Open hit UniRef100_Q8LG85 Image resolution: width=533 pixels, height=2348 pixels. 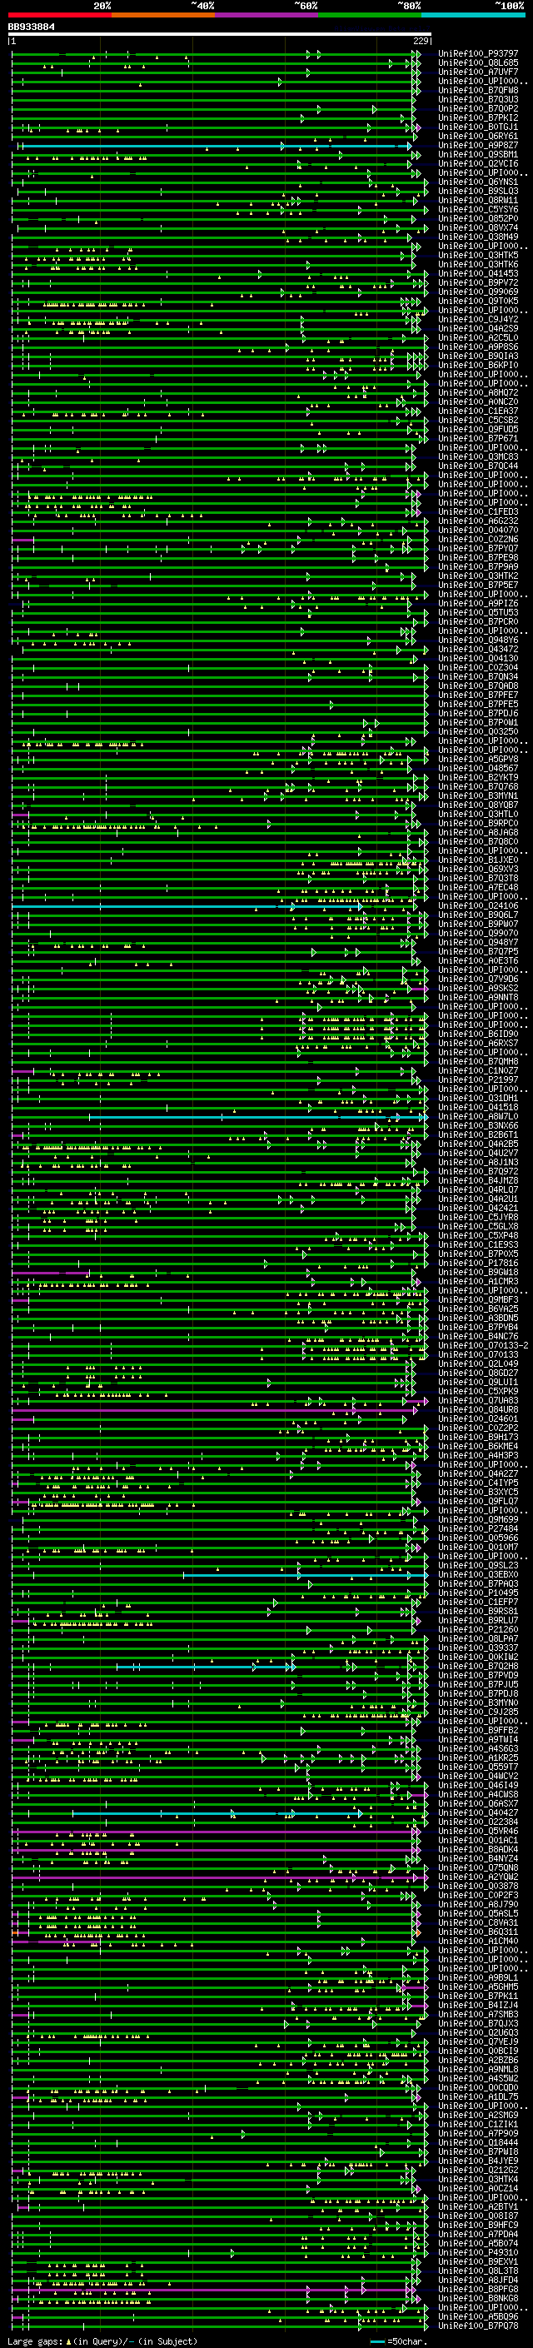pyautogui.click(x=478, y=63)
